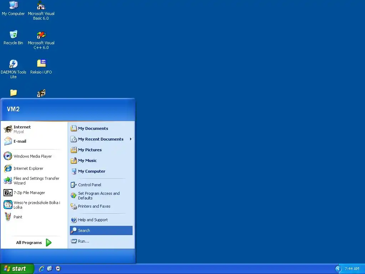Open the Run... dialog

coord(101,241)
